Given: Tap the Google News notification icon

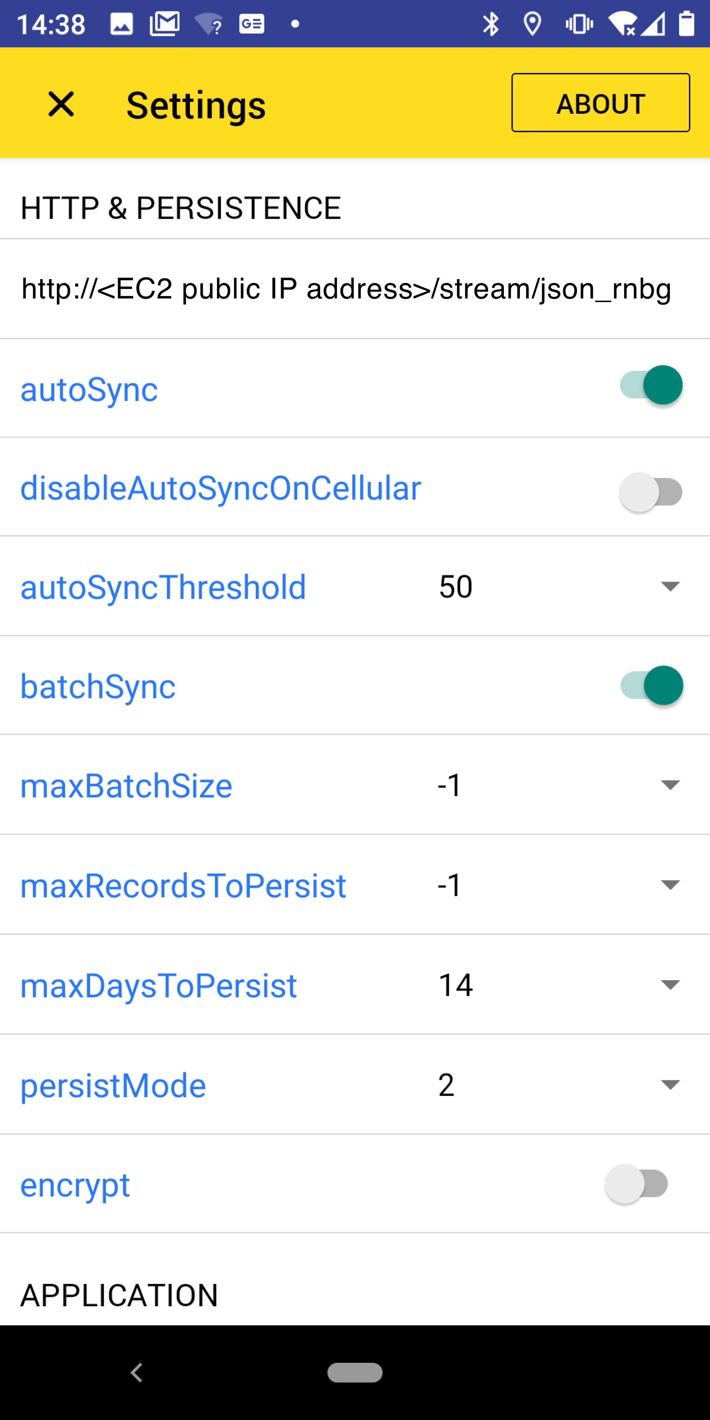Looking at the screenshot, I should [252, 23].
